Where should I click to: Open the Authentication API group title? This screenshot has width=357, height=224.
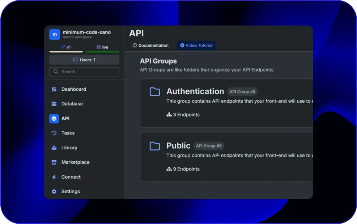pyautogui.click(x=195, y=91)
